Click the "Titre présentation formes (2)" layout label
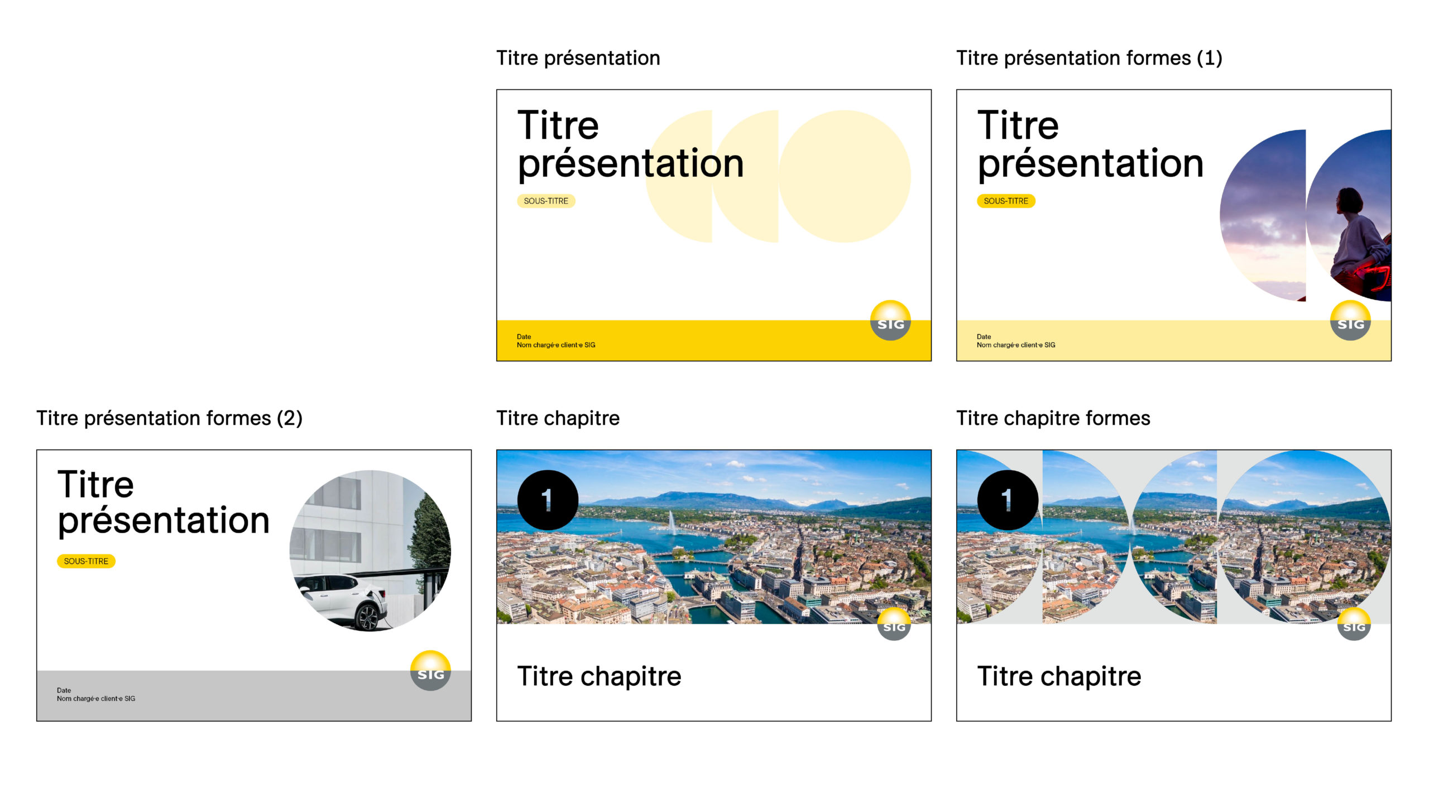This screenshot has height=803, width=1429. (169, 418)
